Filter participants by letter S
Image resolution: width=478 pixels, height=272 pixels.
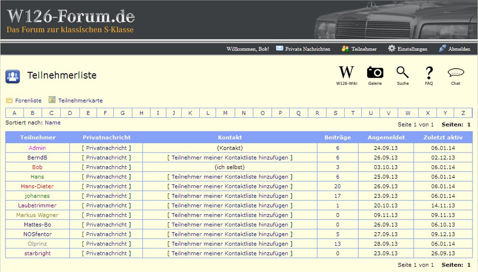coord(335,113)
